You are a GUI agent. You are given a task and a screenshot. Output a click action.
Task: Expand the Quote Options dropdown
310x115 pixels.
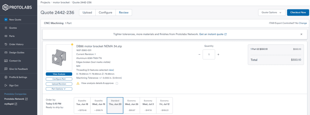coord(272,12)
